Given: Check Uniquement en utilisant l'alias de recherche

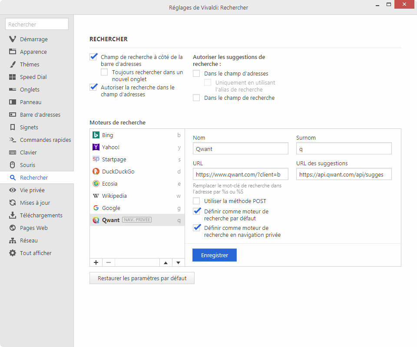Looking at the screenshot, I should click(208, 82).
